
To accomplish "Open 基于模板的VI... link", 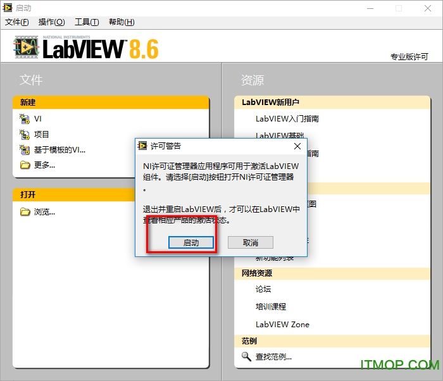I will [x=59, y=150].
